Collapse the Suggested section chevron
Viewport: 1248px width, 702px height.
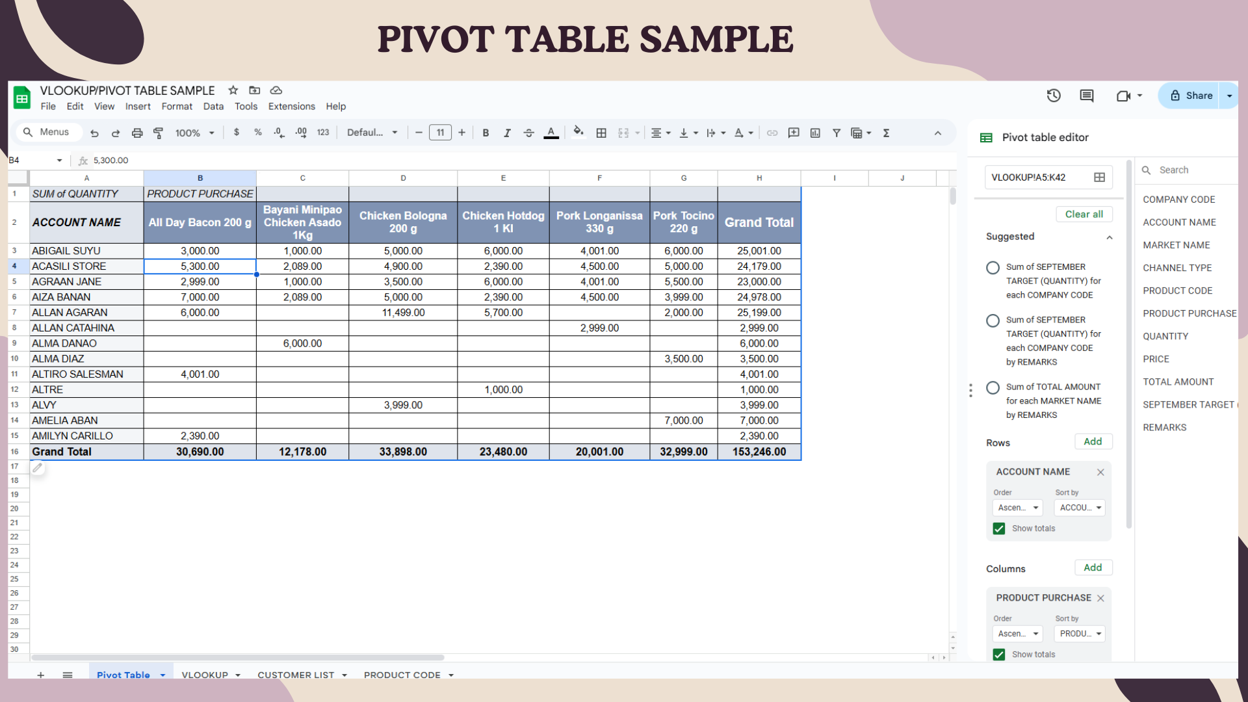pos(1110,237)
